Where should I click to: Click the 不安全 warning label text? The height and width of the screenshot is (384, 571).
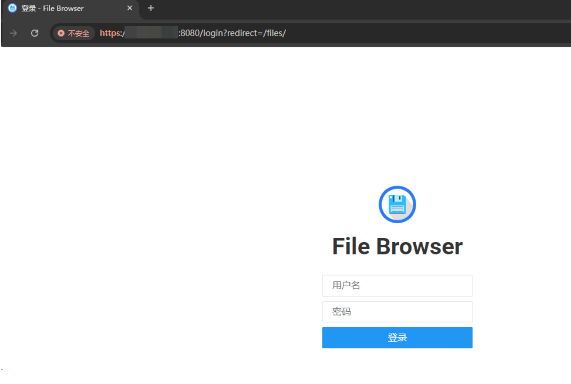pos(79,33)
